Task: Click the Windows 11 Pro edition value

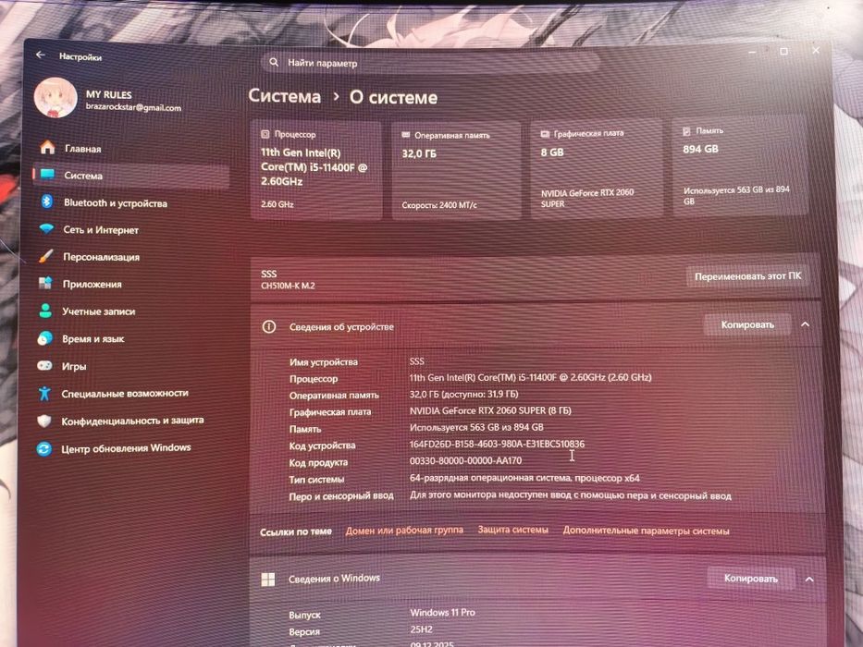Action: [442, 612]
